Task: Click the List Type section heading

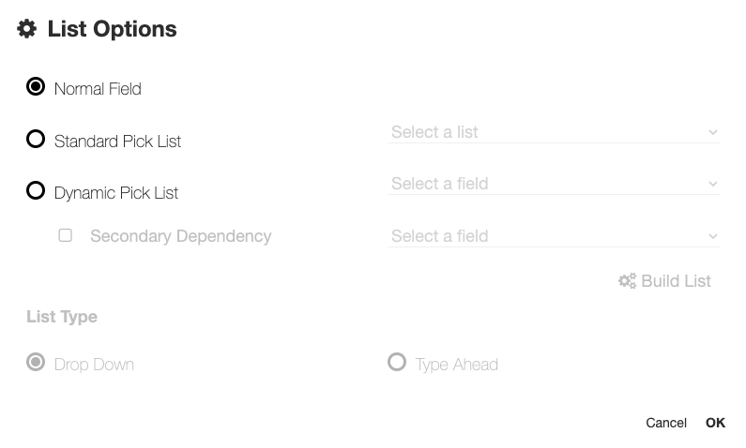Action: [62, 317]
